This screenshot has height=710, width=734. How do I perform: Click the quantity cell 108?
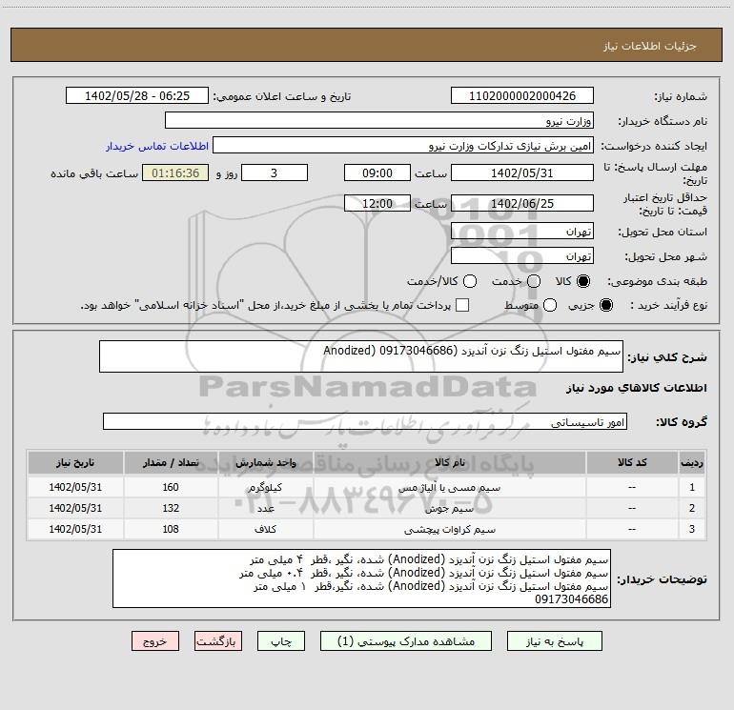[x=171, y=529]
